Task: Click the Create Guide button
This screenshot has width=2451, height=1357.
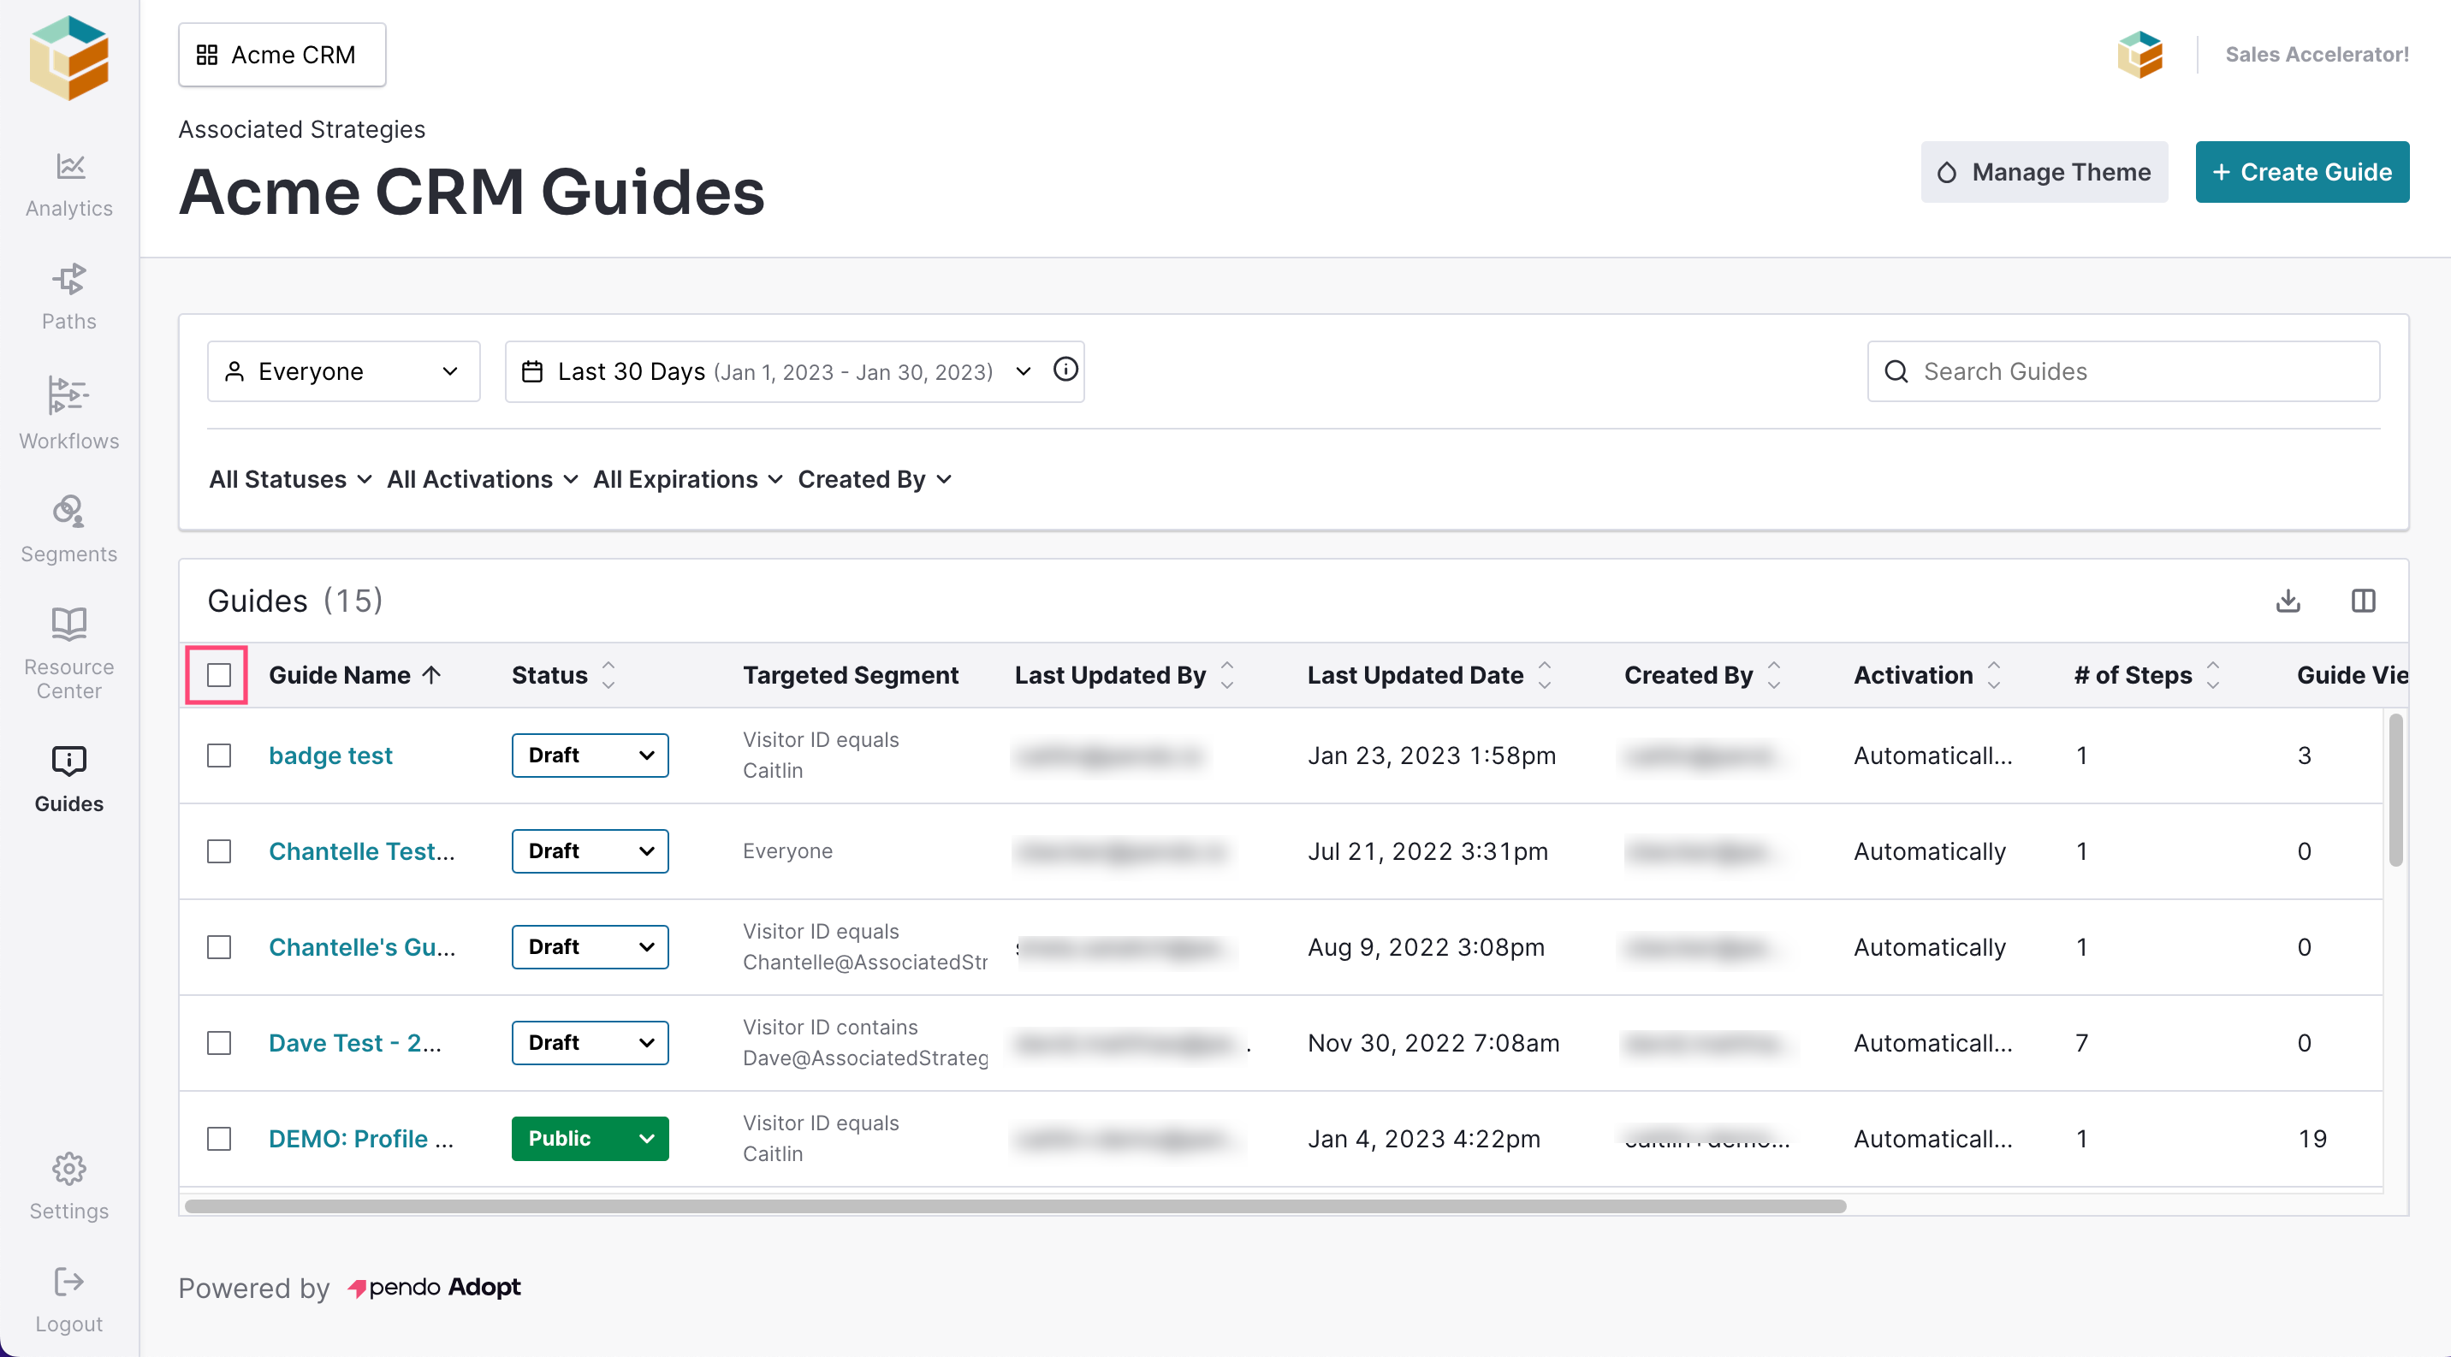Action: point(2301,172)
